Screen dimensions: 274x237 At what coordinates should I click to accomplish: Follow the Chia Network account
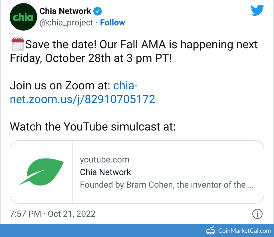112,23
